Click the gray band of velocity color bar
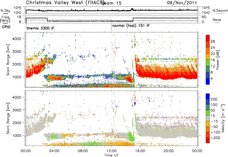Viewport: 228px width, 157px height. click(x=208, y=118)
